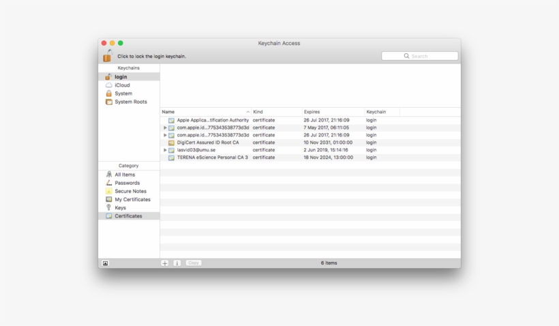
Task: Select DigiCert Assured ID Root CA row
Action: [x=310, y=143]
